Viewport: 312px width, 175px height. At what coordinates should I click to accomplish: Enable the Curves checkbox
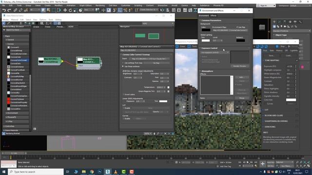(123, 119)
